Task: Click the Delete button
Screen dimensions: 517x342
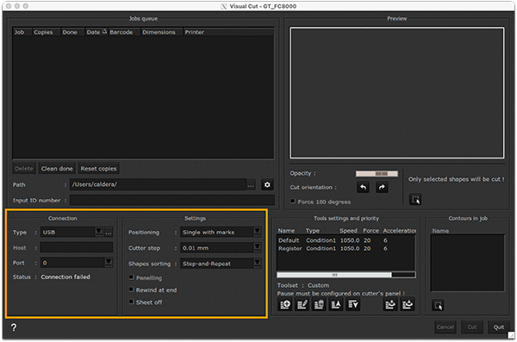Action: click(x=24, y=169)
